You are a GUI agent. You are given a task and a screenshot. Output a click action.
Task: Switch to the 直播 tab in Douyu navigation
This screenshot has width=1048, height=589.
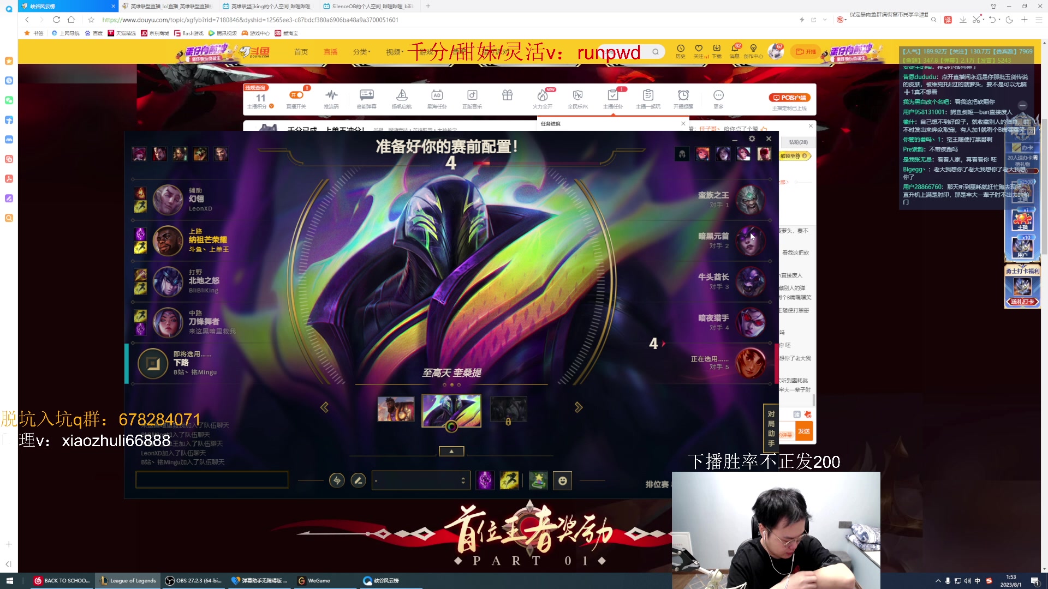point(330,52)
